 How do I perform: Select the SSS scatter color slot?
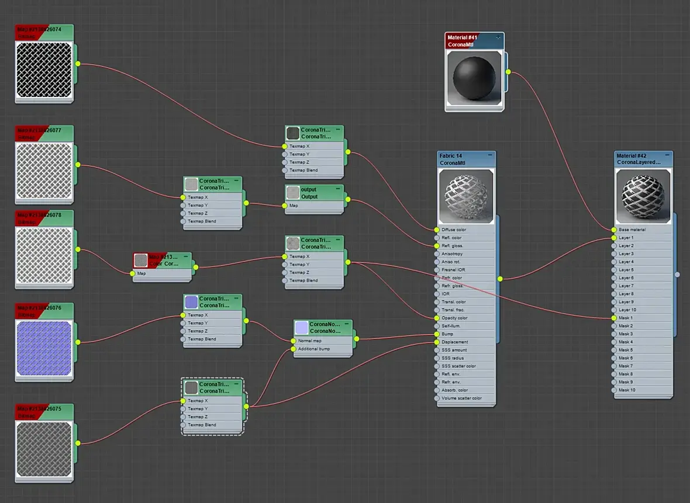tap(466, 366)
